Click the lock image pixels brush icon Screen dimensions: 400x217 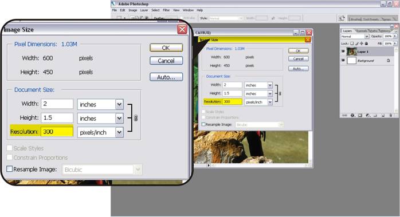pos(357,44)
